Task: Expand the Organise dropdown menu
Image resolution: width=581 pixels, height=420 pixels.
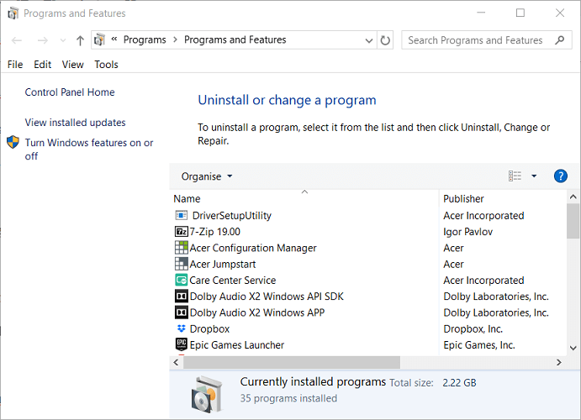Action: 207,176
